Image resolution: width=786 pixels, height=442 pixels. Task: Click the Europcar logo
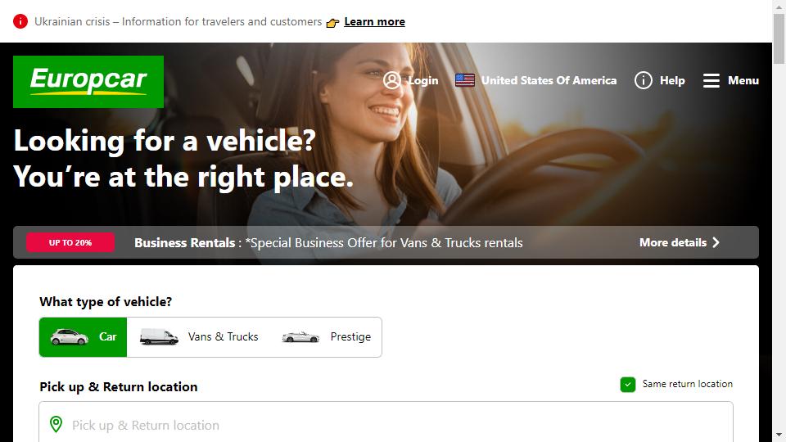[x=88, y=82]
